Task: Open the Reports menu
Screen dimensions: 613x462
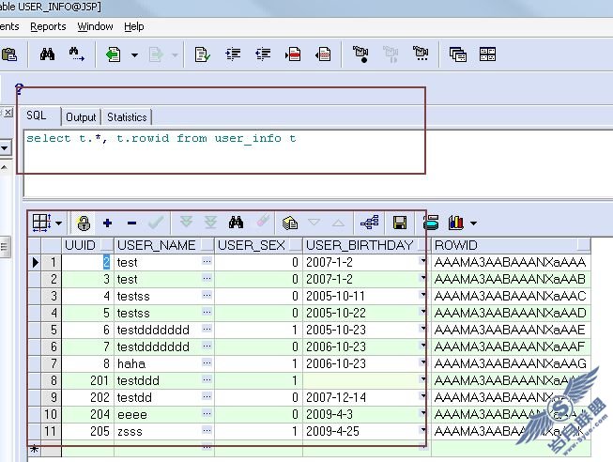Action: click(48, 26)
